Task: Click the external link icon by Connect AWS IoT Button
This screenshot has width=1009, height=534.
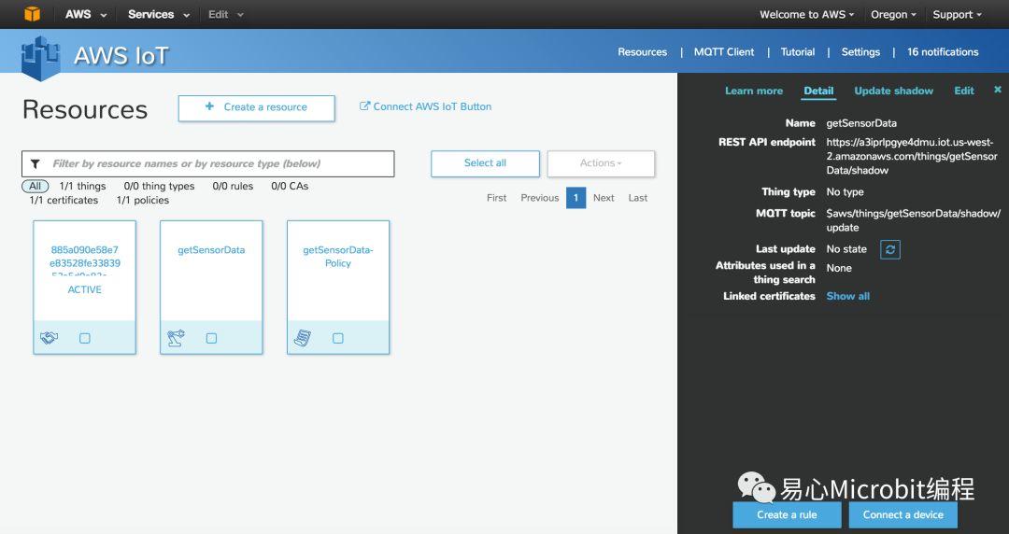Action: [x=364, y=106]
